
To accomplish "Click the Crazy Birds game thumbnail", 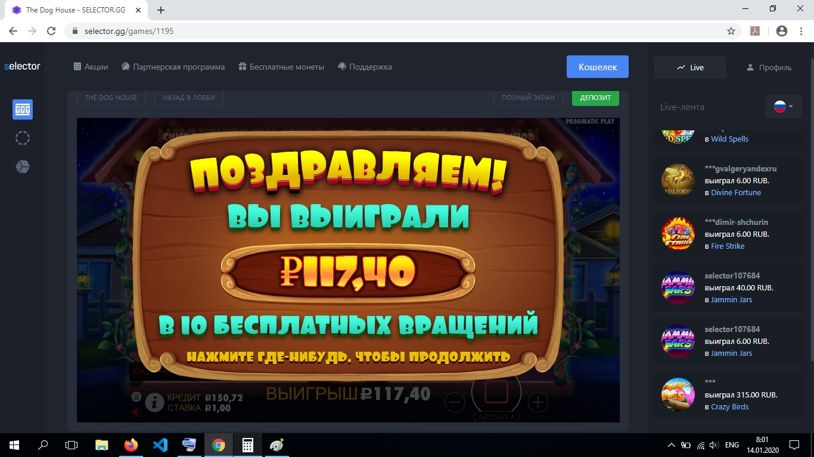I will (678, 395).
